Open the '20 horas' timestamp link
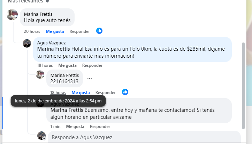The width and height of the screenshot is (252, 144). coord(32,31)
